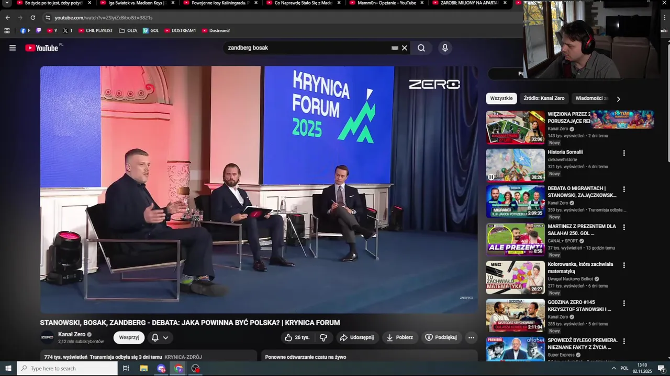Open the bookmarks apps grid icon

coord(7,31)
